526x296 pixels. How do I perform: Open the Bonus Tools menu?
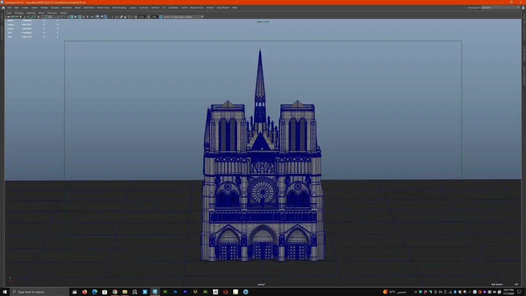tap(197, 7)
